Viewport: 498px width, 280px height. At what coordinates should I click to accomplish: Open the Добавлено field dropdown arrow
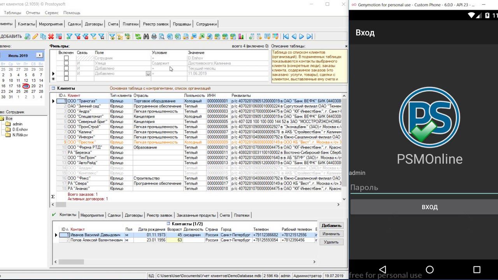148,73
